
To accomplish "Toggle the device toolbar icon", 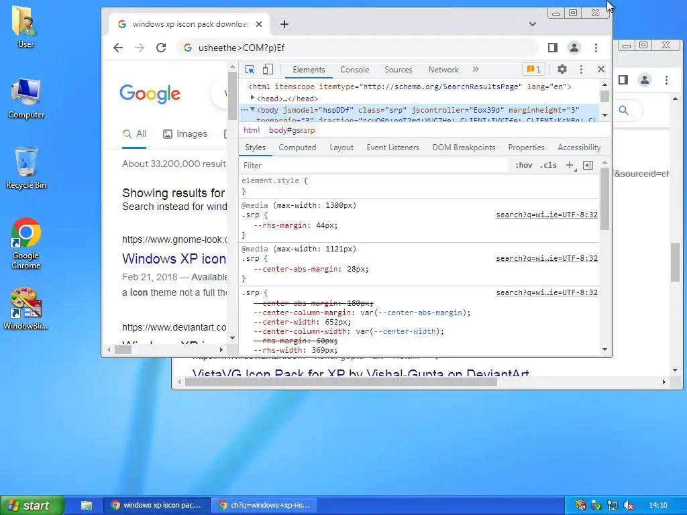I will [x=268, y=70].
